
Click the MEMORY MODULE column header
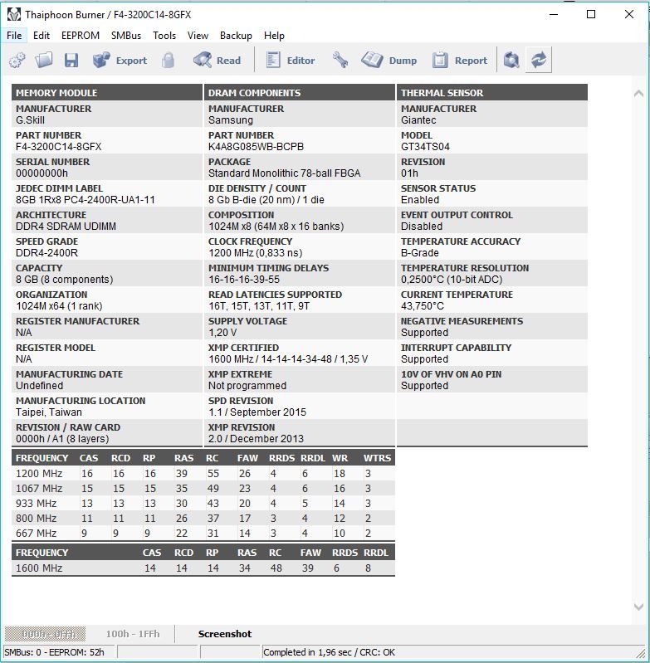click(x=107, y=93)
